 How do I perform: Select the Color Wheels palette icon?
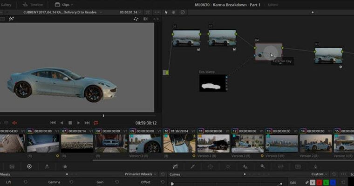coord(29,166)
